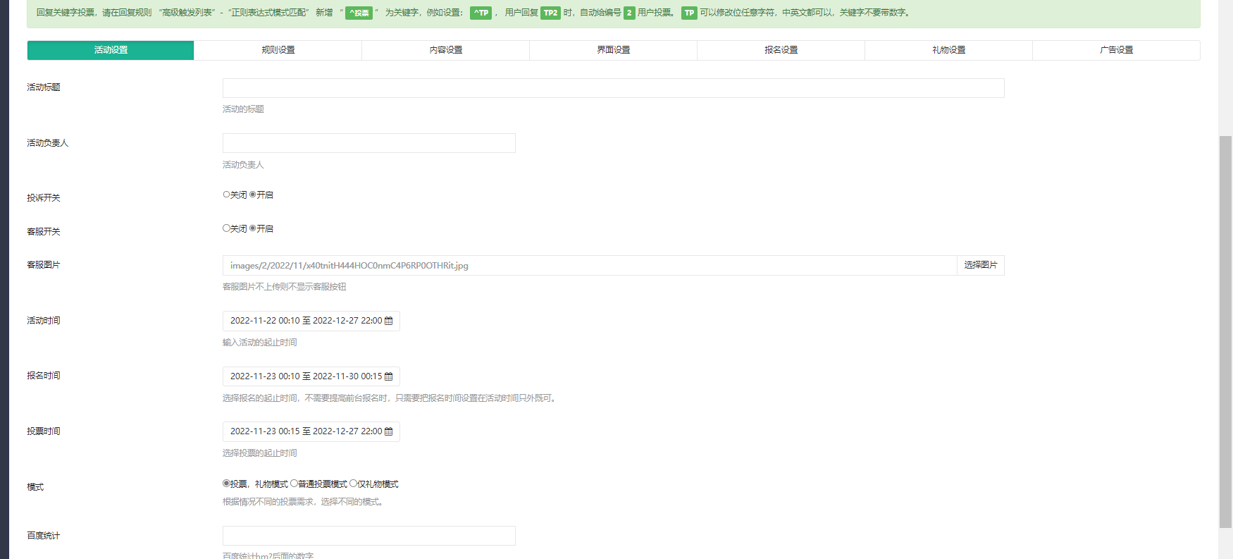Select the 仅礼物模式 mode option
This screenshot has width=1233, height=559.
click(354, 484)
